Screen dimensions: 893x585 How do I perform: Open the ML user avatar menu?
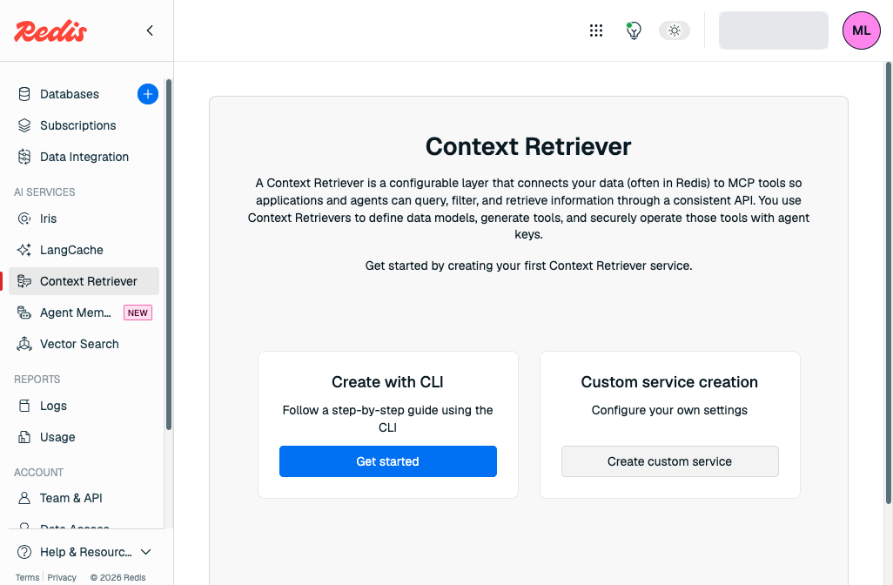click(861, 30)
